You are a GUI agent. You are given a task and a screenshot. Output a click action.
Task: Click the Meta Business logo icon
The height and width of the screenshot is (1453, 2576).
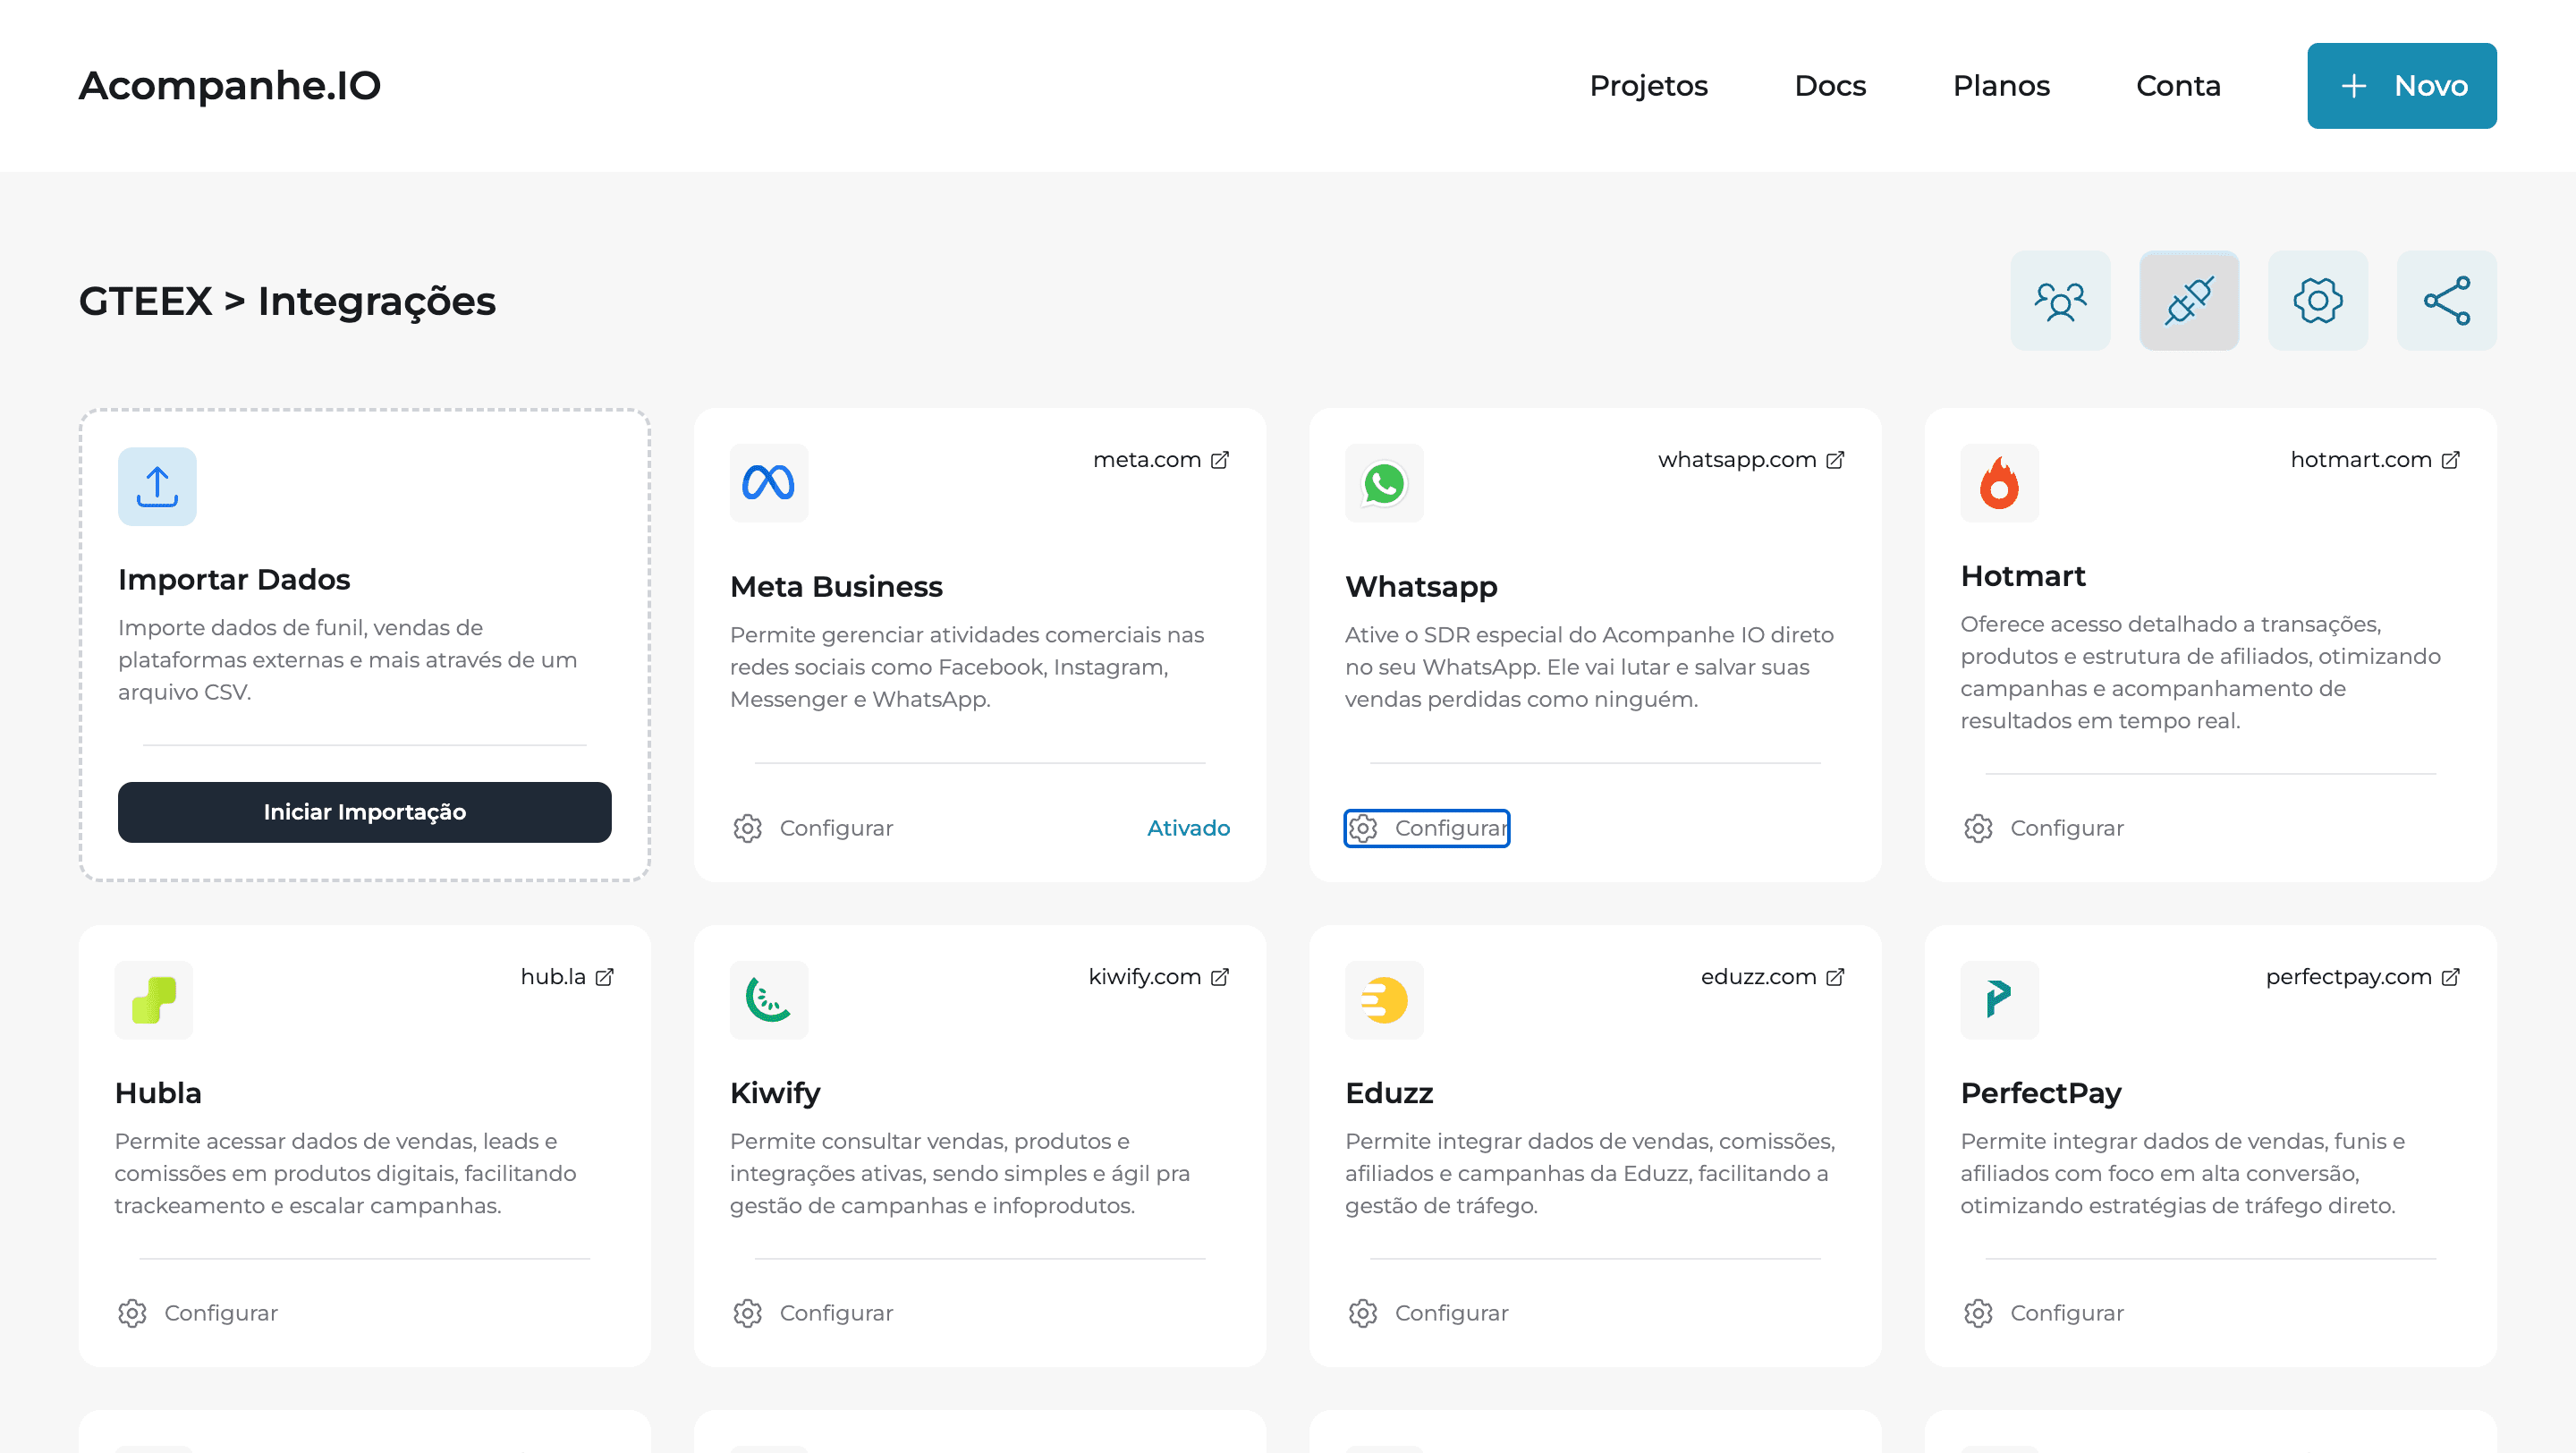(x=768, y=483)
